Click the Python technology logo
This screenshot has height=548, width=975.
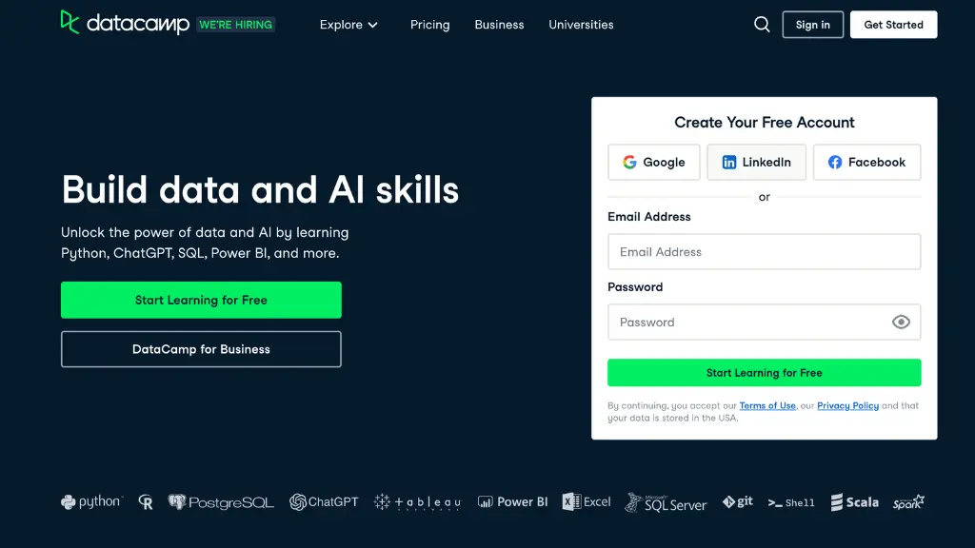92,501
